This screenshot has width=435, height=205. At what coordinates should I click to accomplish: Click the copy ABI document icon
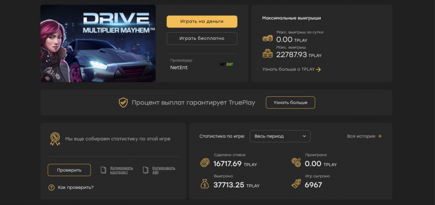click(x=145, y=170)
